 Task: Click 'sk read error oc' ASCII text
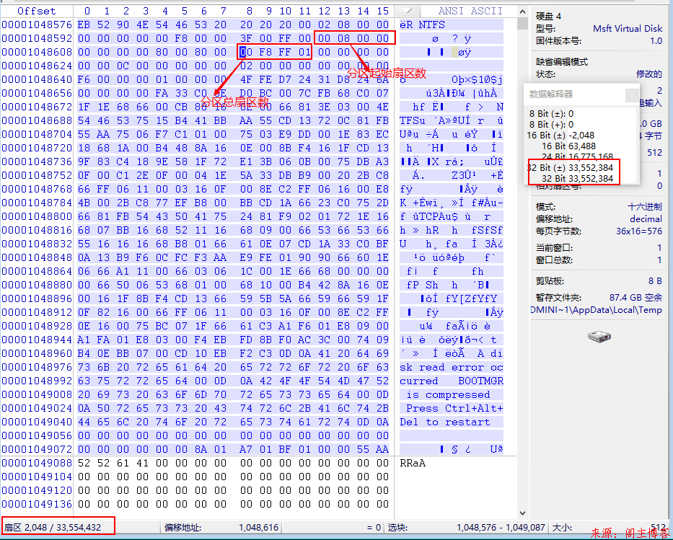(451, 368)
